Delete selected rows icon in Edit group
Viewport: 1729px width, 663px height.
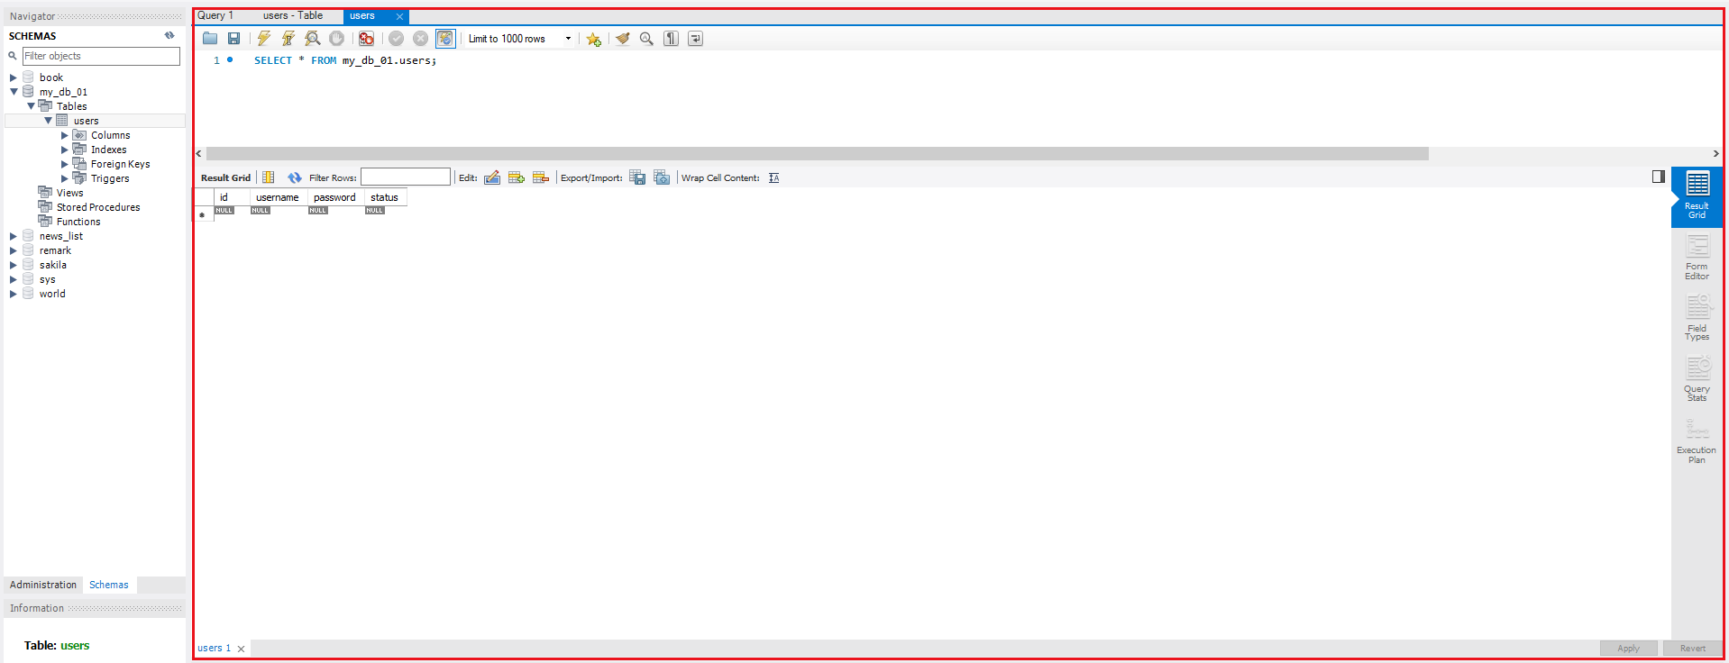[x=541, y=177]
